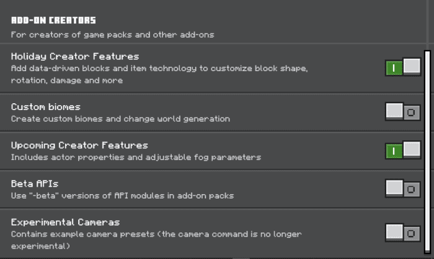Image resolution: width=434 pixels, height=259 pixels.
Task: Turn off Upcoming Creator Features switch
Action: coord(403,150)
